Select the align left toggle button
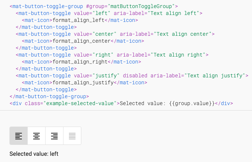Image resolution: width=252 pixels, height=162 pixels. [x=19, y=136]
